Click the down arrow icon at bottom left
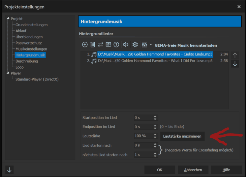The image size is (246, 177). pos(9,170)
